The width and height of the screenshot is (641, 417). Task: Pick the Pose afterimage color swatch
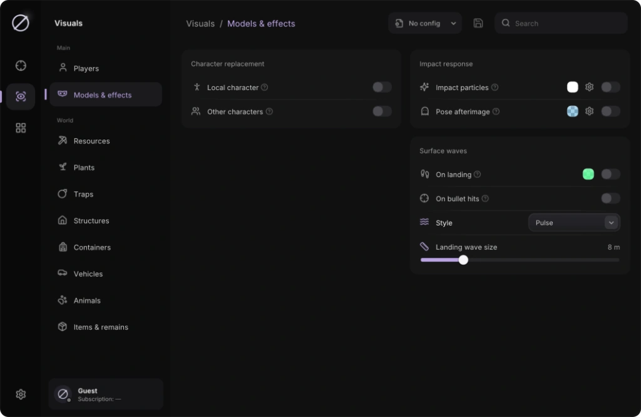click(x=572, y=111)
